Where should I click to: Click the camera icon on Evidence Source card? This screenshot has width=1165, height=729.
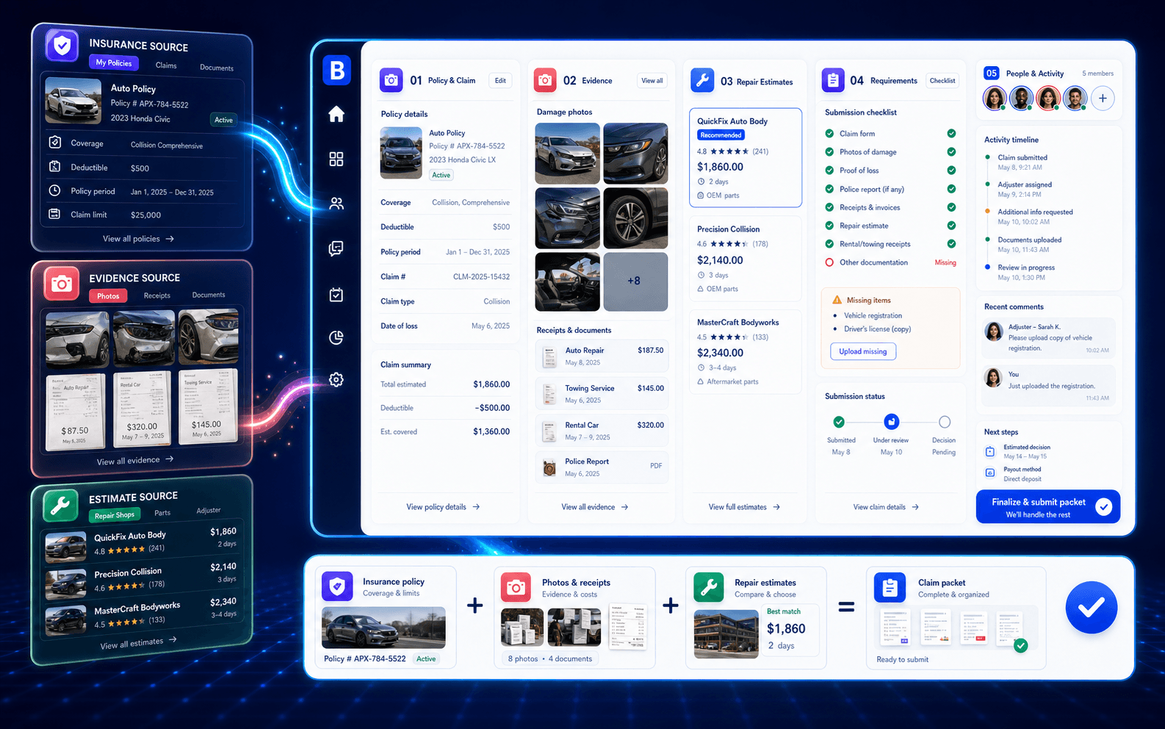click(62, 283)
